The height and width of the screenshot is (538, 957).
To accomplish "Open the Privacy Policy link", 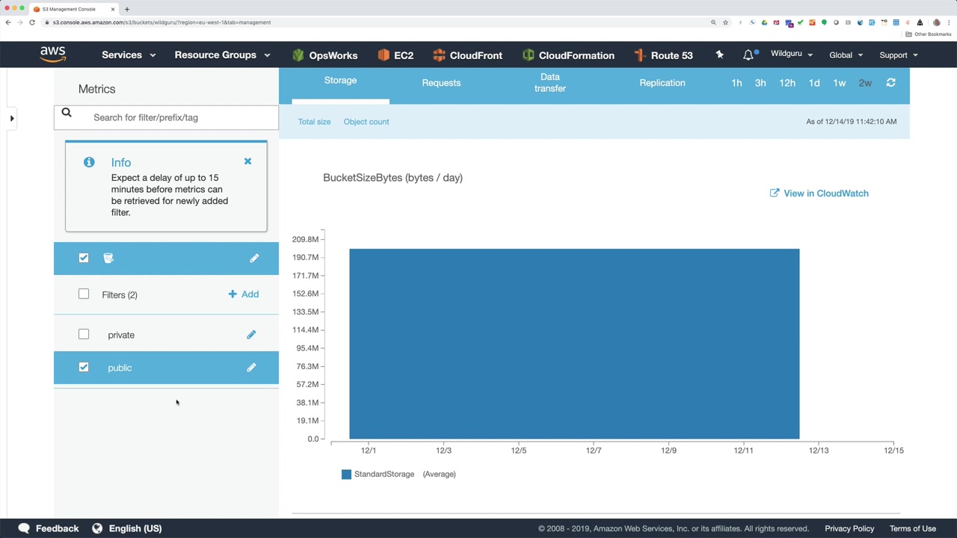I will [x=849, y=528].
